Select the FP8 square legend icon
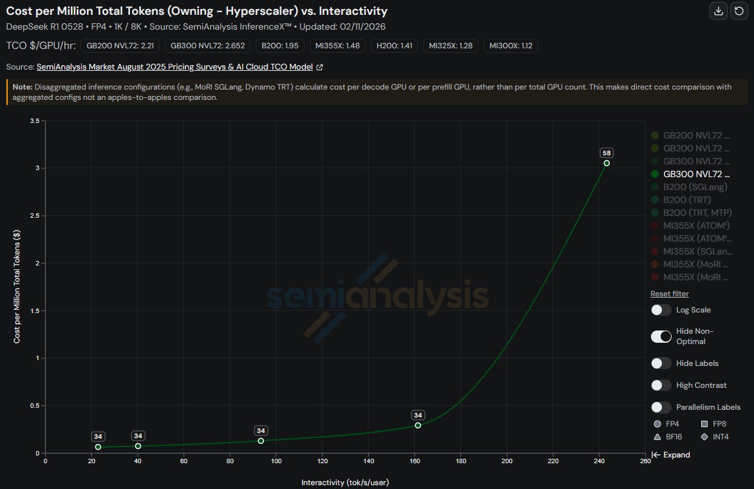This screenshot has height=489, width=754. click(706, 424)
